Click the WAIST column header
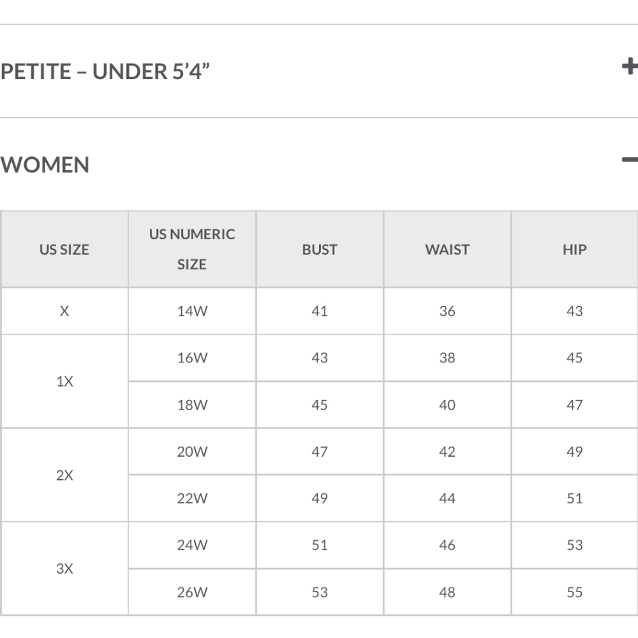Screen dimensions: 638x638 click(447, 249)
